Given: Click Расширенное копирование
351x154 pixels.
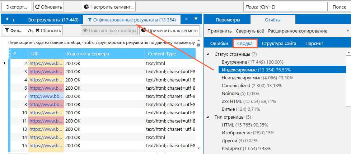Looking at the screenshot, I should (x=298, y=31).
